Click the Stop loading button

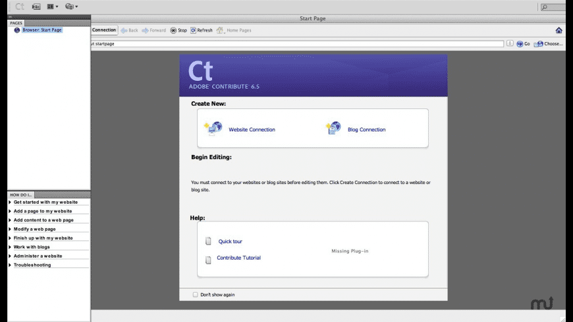[178, 30]
